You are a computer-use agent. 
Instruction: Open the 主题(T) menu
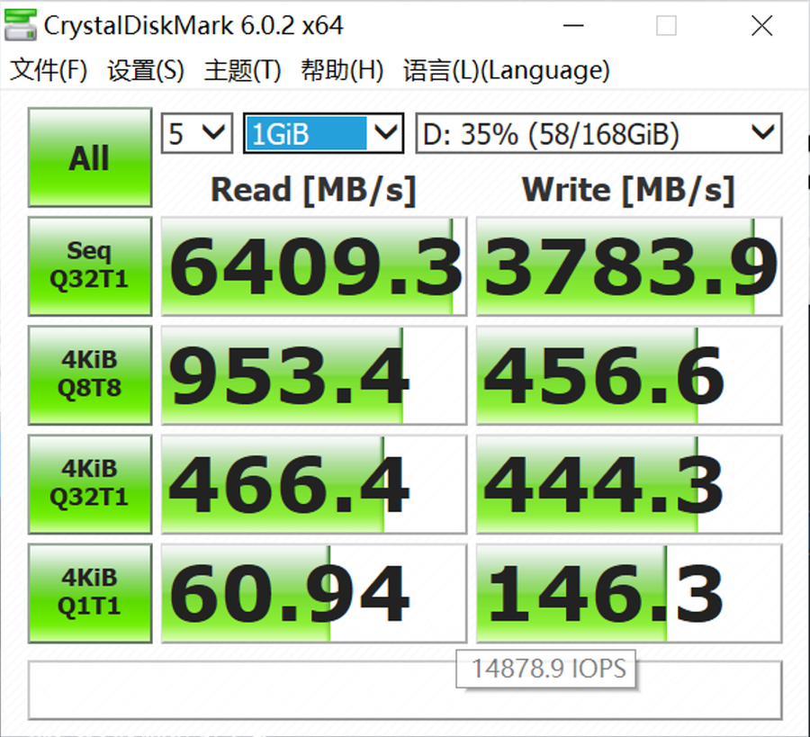242,70
